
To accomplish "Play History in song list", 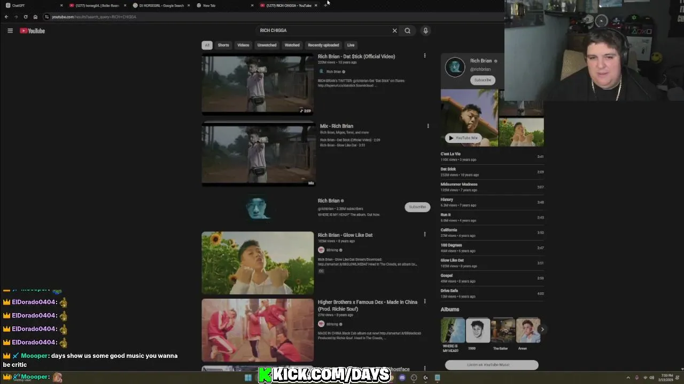I will (492, 202).
